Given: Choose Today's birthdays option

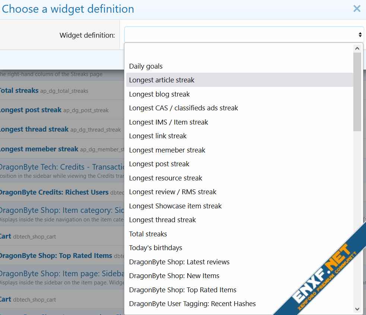Looking at the screenshot, I should [156, 248].
